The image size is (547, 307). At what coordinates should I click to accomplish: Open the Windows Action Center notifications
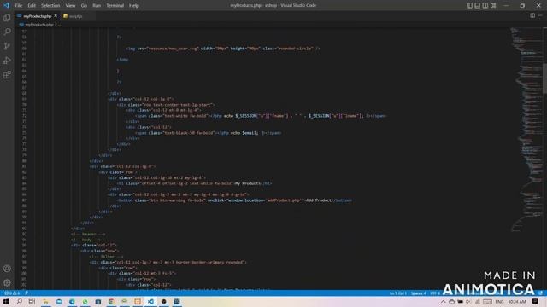(535, 301)
